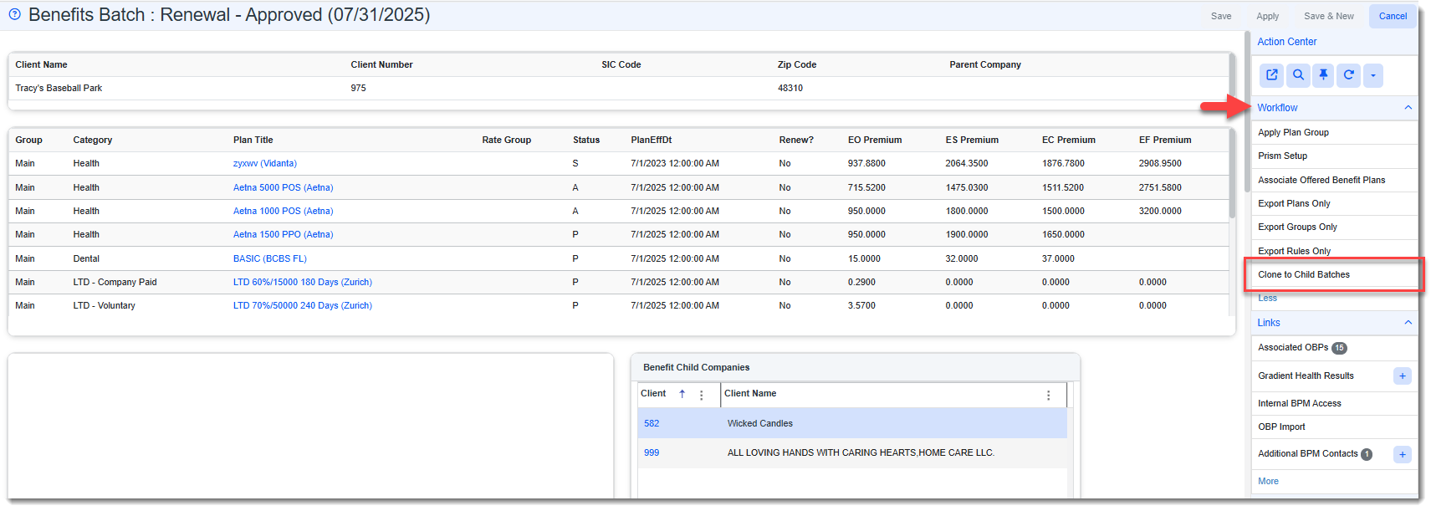Screen dimensions: 1431x511
Task: Open child company client 999
Action: coord(652,453)
